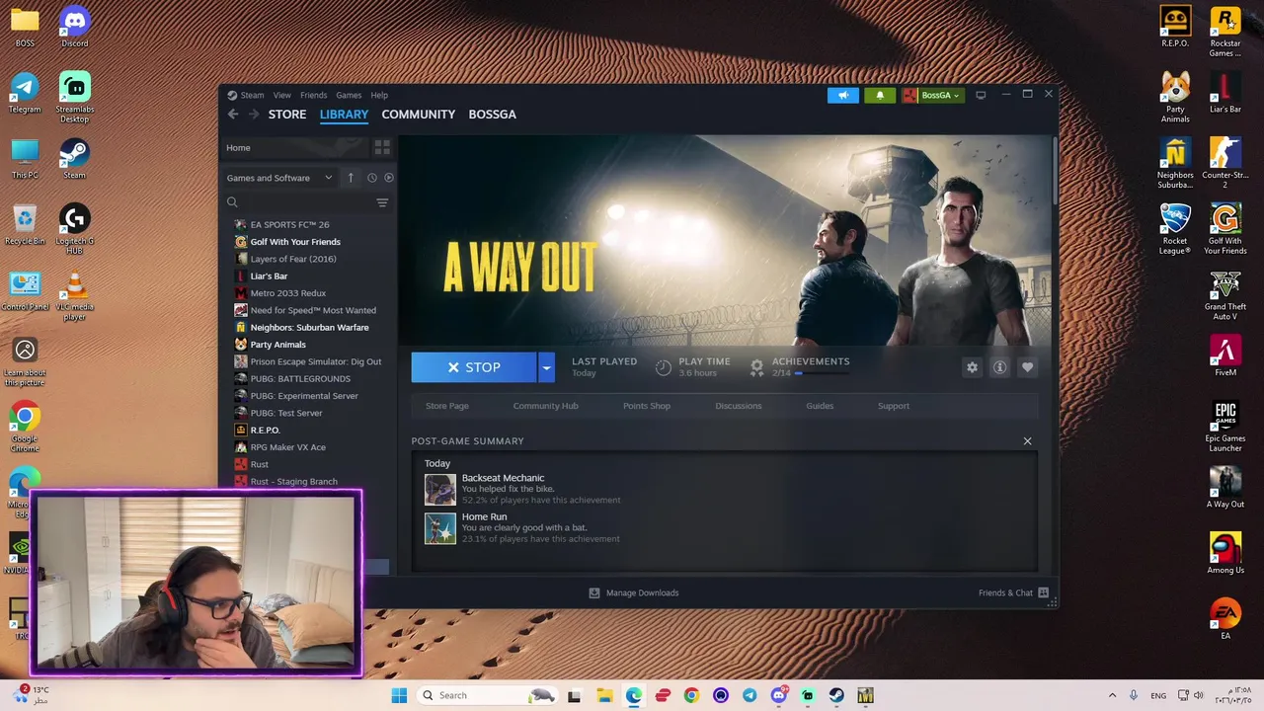Open the Friends menu
Screen dimensions: 1264x711
[313, 95]
